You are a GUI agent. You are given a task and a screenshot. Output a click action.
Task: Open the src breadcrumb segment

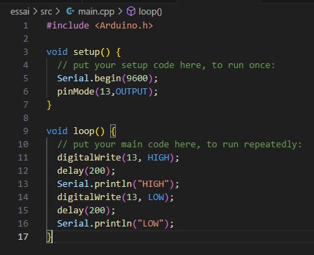click(46, 11)
